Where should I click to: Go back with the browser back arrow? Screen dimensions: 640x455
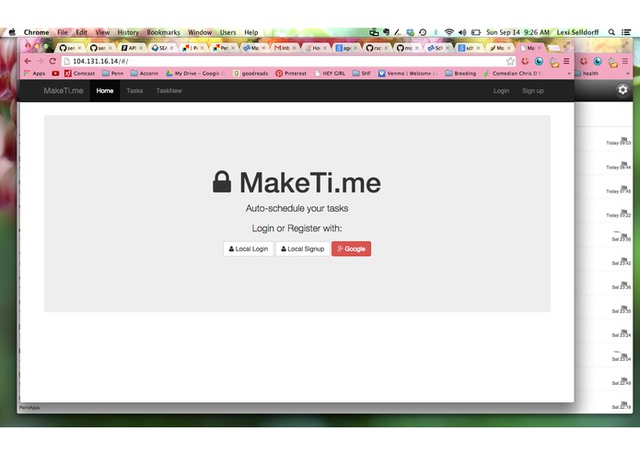click(28, 61)
